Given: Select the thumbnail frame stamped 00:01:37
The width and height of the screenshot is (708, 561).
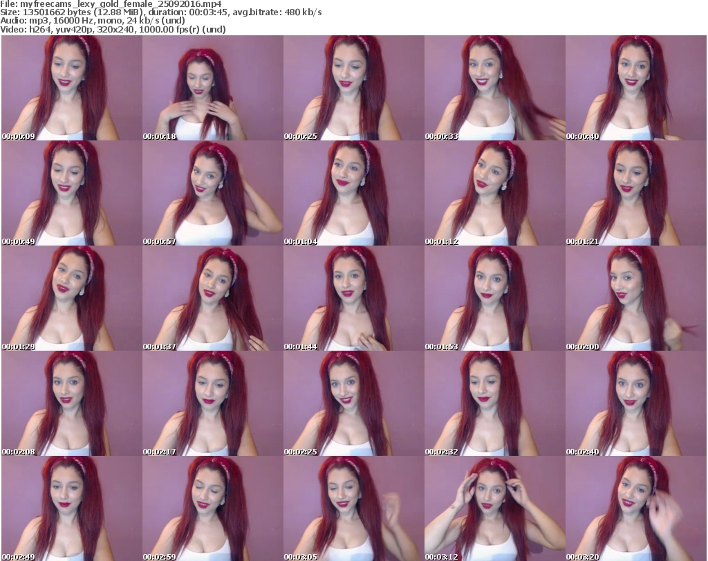Looking at the screenshot, I should [x=213, y=299].
